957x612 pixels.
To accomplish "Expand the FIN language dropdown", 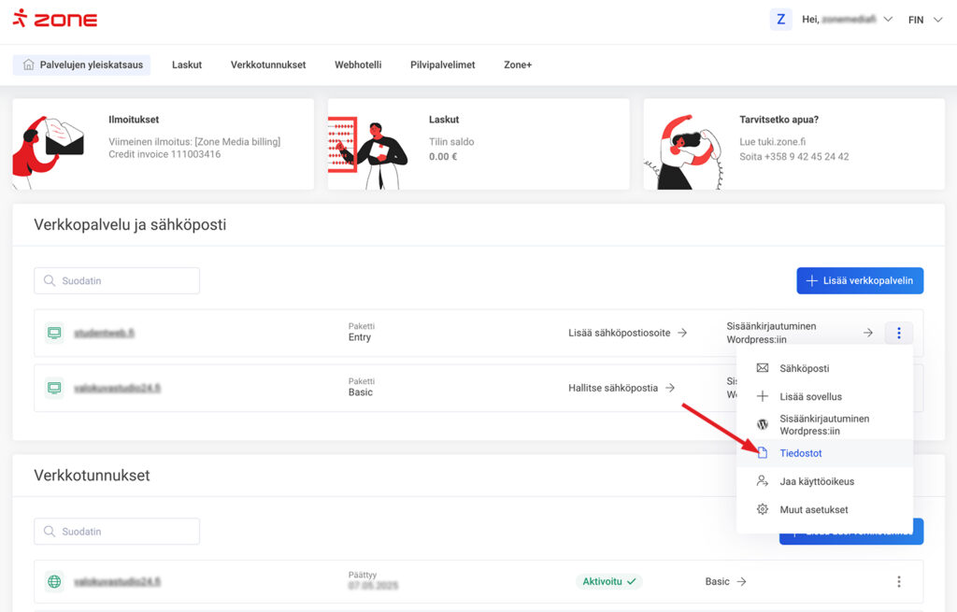I will pyautogui.click(x=925, y=20).
